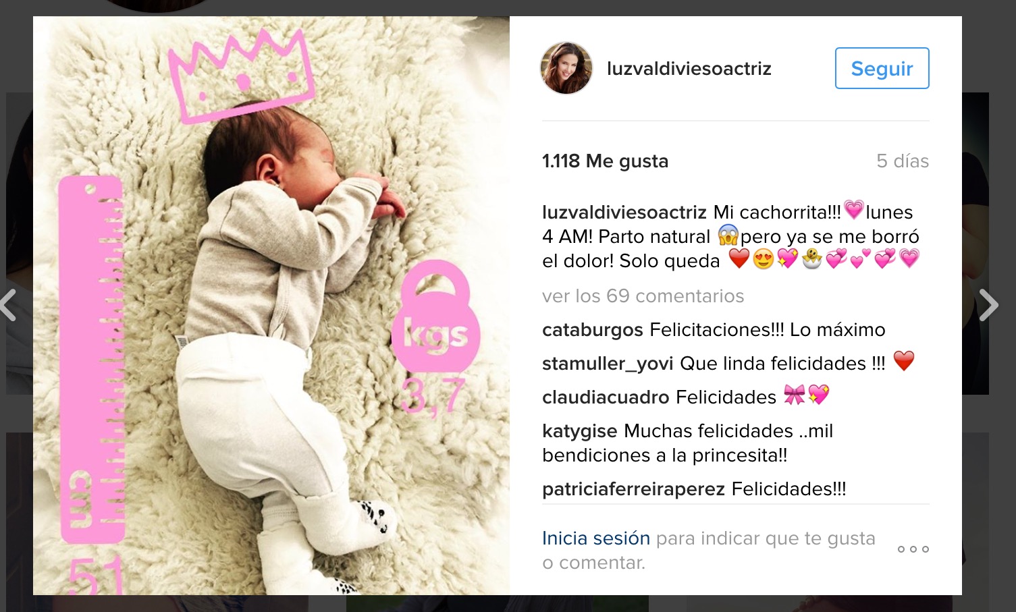Open stamuller_yovi commenter profile
Viewport: 1016px width, 612px height.
click(608, 364)
